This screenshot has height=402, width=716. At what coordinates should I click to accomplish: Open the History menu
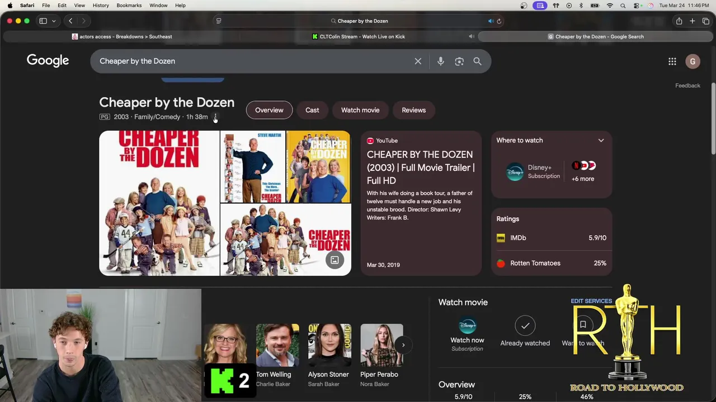point(101,5)
